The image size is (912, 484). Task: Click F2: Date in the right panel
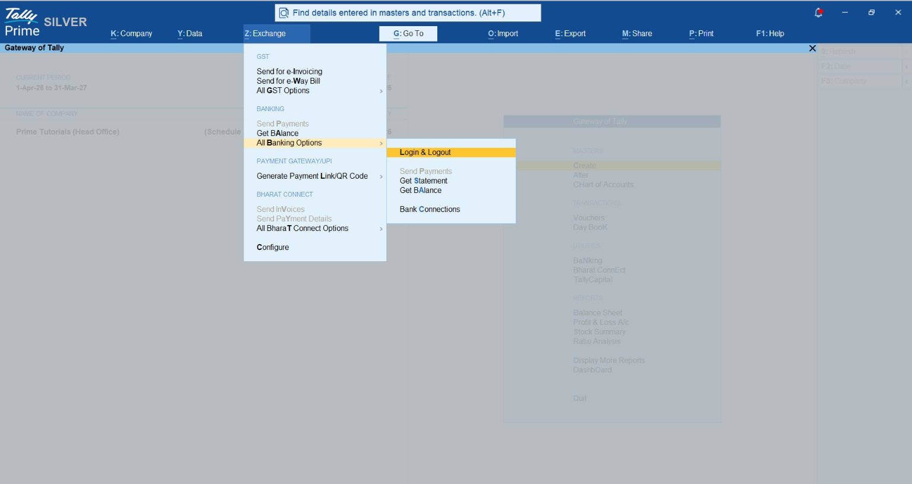tap(860, 67)
